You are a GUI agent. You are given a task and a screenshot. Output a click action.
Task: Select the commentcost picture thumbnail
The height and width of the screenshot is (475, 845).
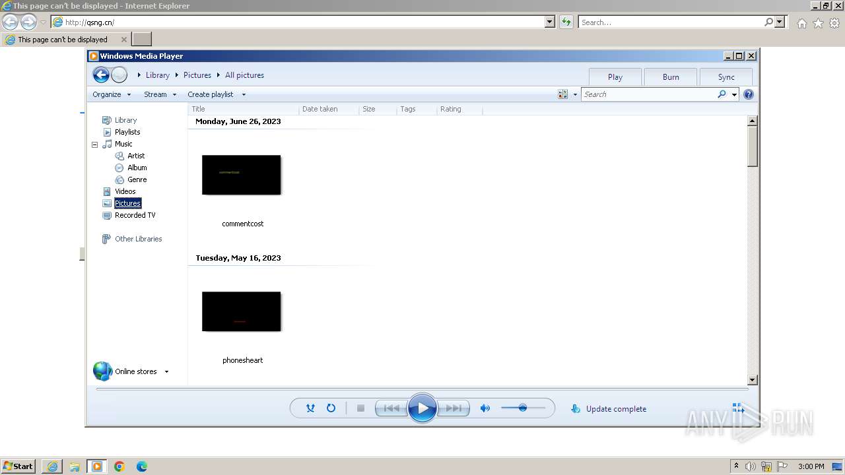click(242, 175)
